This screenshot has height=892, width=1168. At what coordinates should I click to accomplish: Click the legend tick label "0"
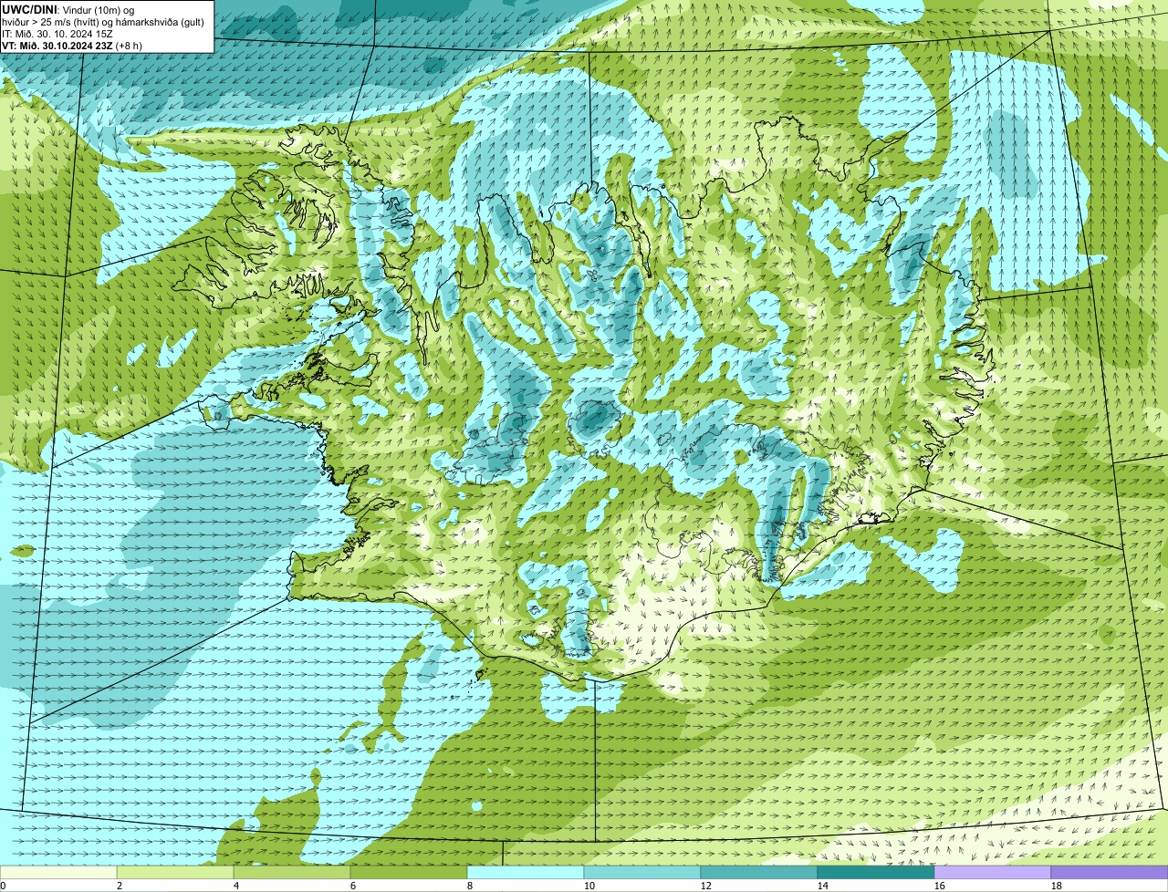point(3,886)
